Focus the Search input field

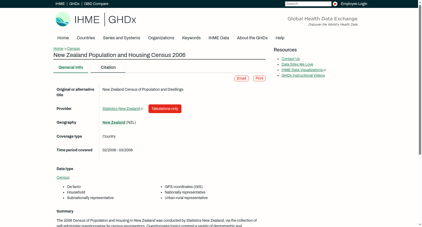[x=308, y=4]
